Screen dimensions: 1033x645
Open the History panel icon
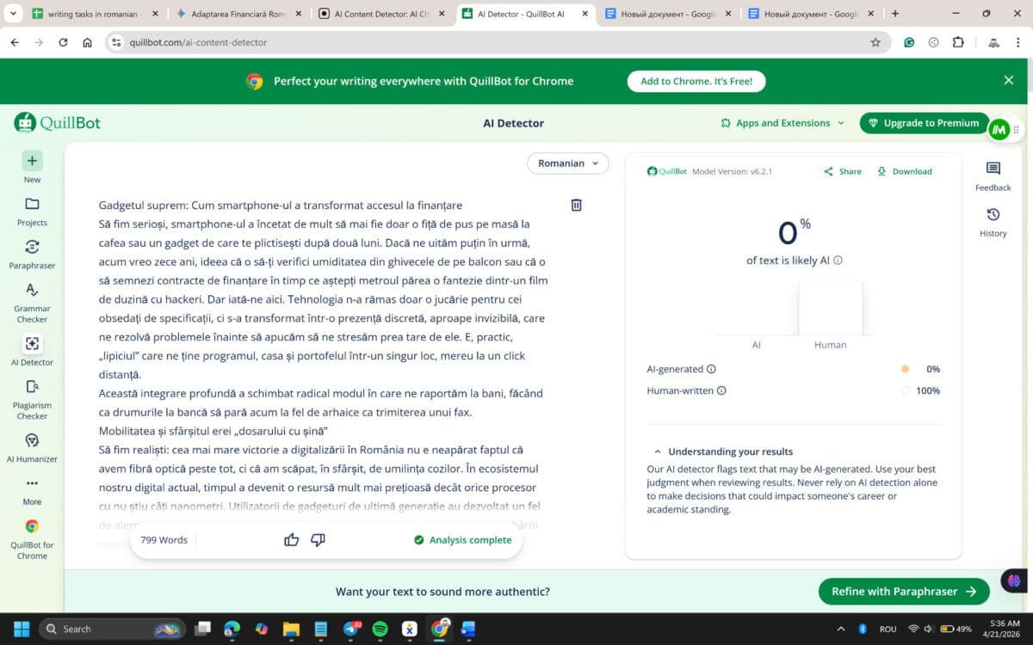pos(993,222)
